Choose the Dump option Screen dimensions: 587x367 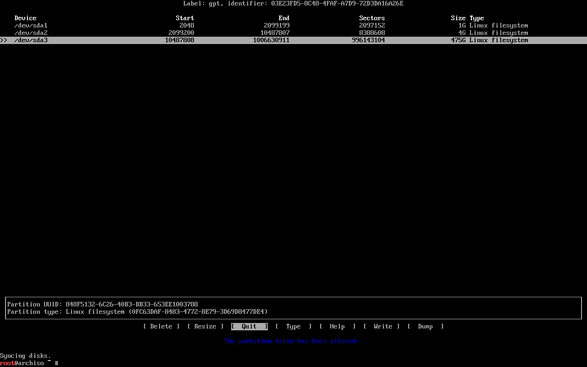[425, 326]
